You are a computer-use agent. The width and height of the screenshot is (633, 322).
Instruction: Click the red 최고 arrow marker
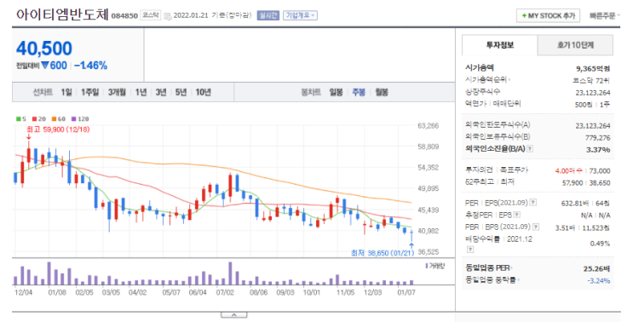click(x=29, y=137)
